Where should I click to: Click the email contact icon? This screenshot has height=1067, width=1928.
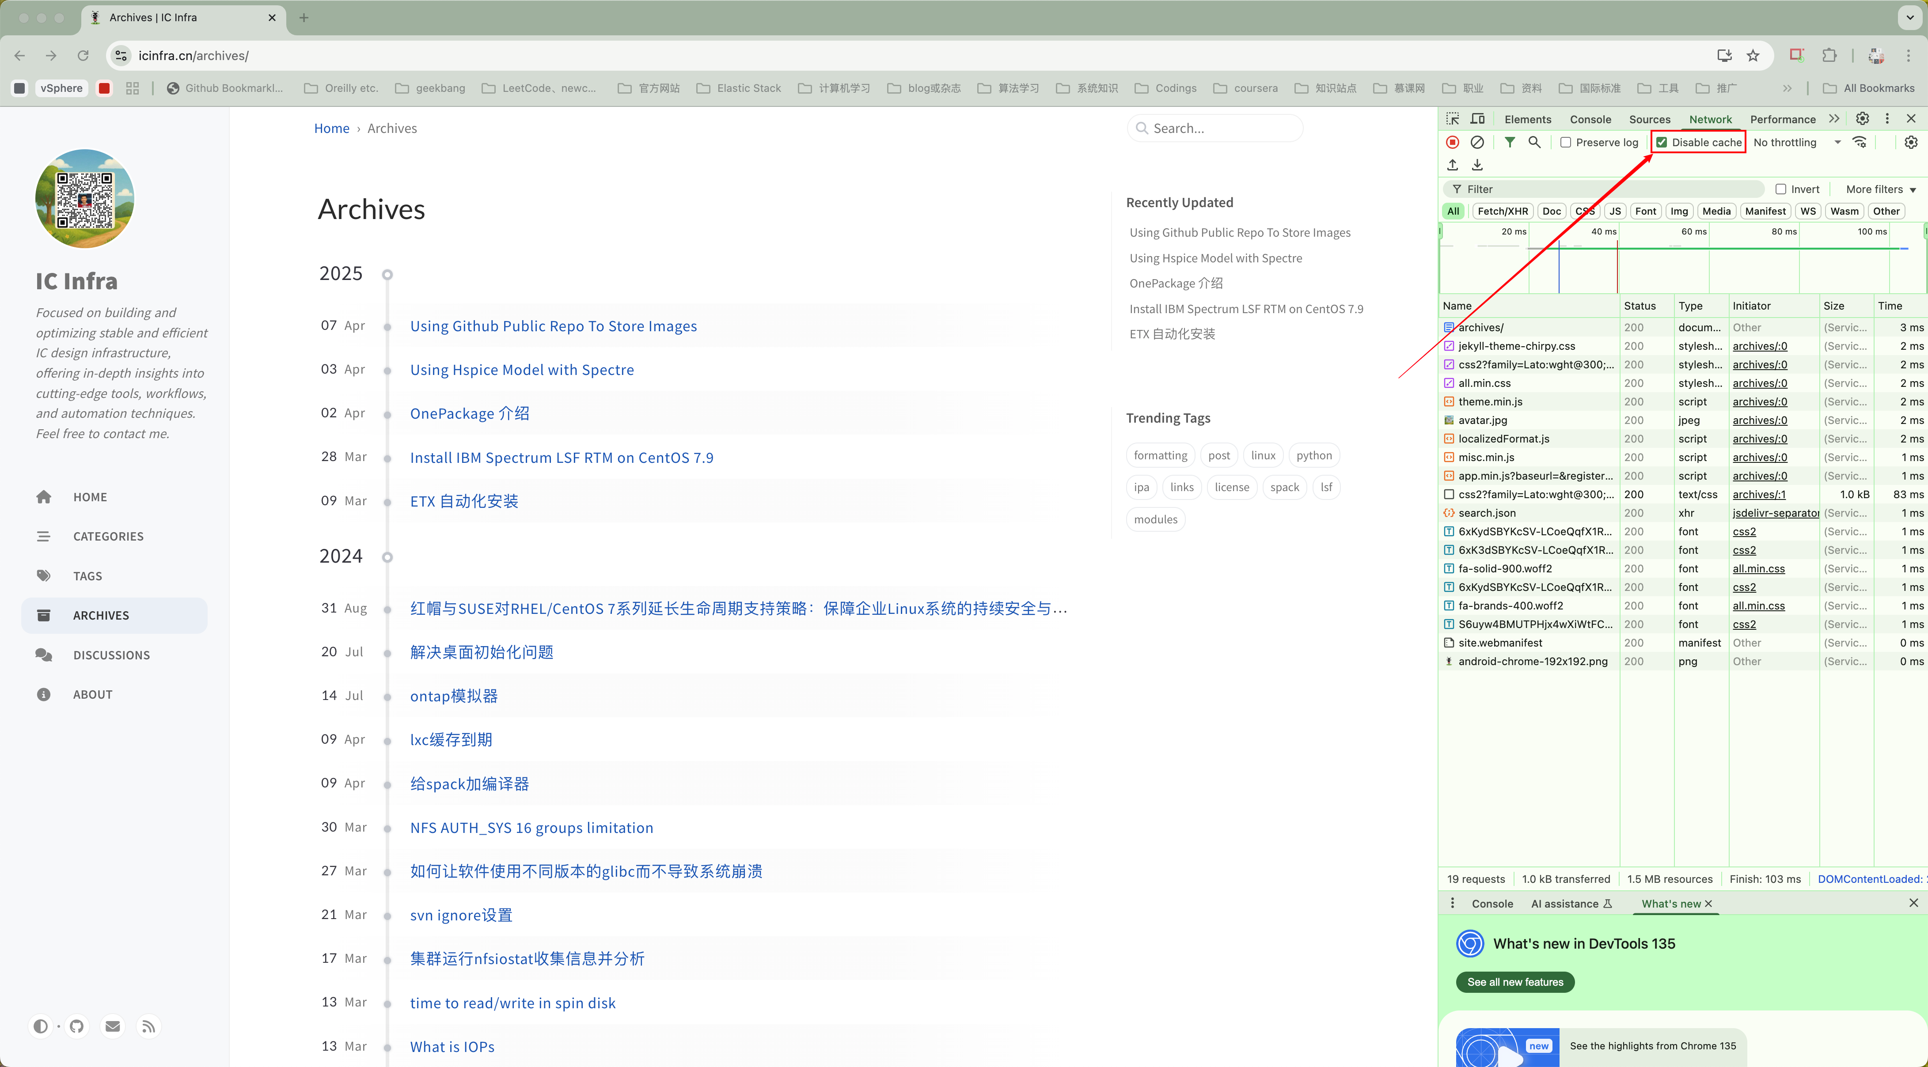pos(113,1026)
